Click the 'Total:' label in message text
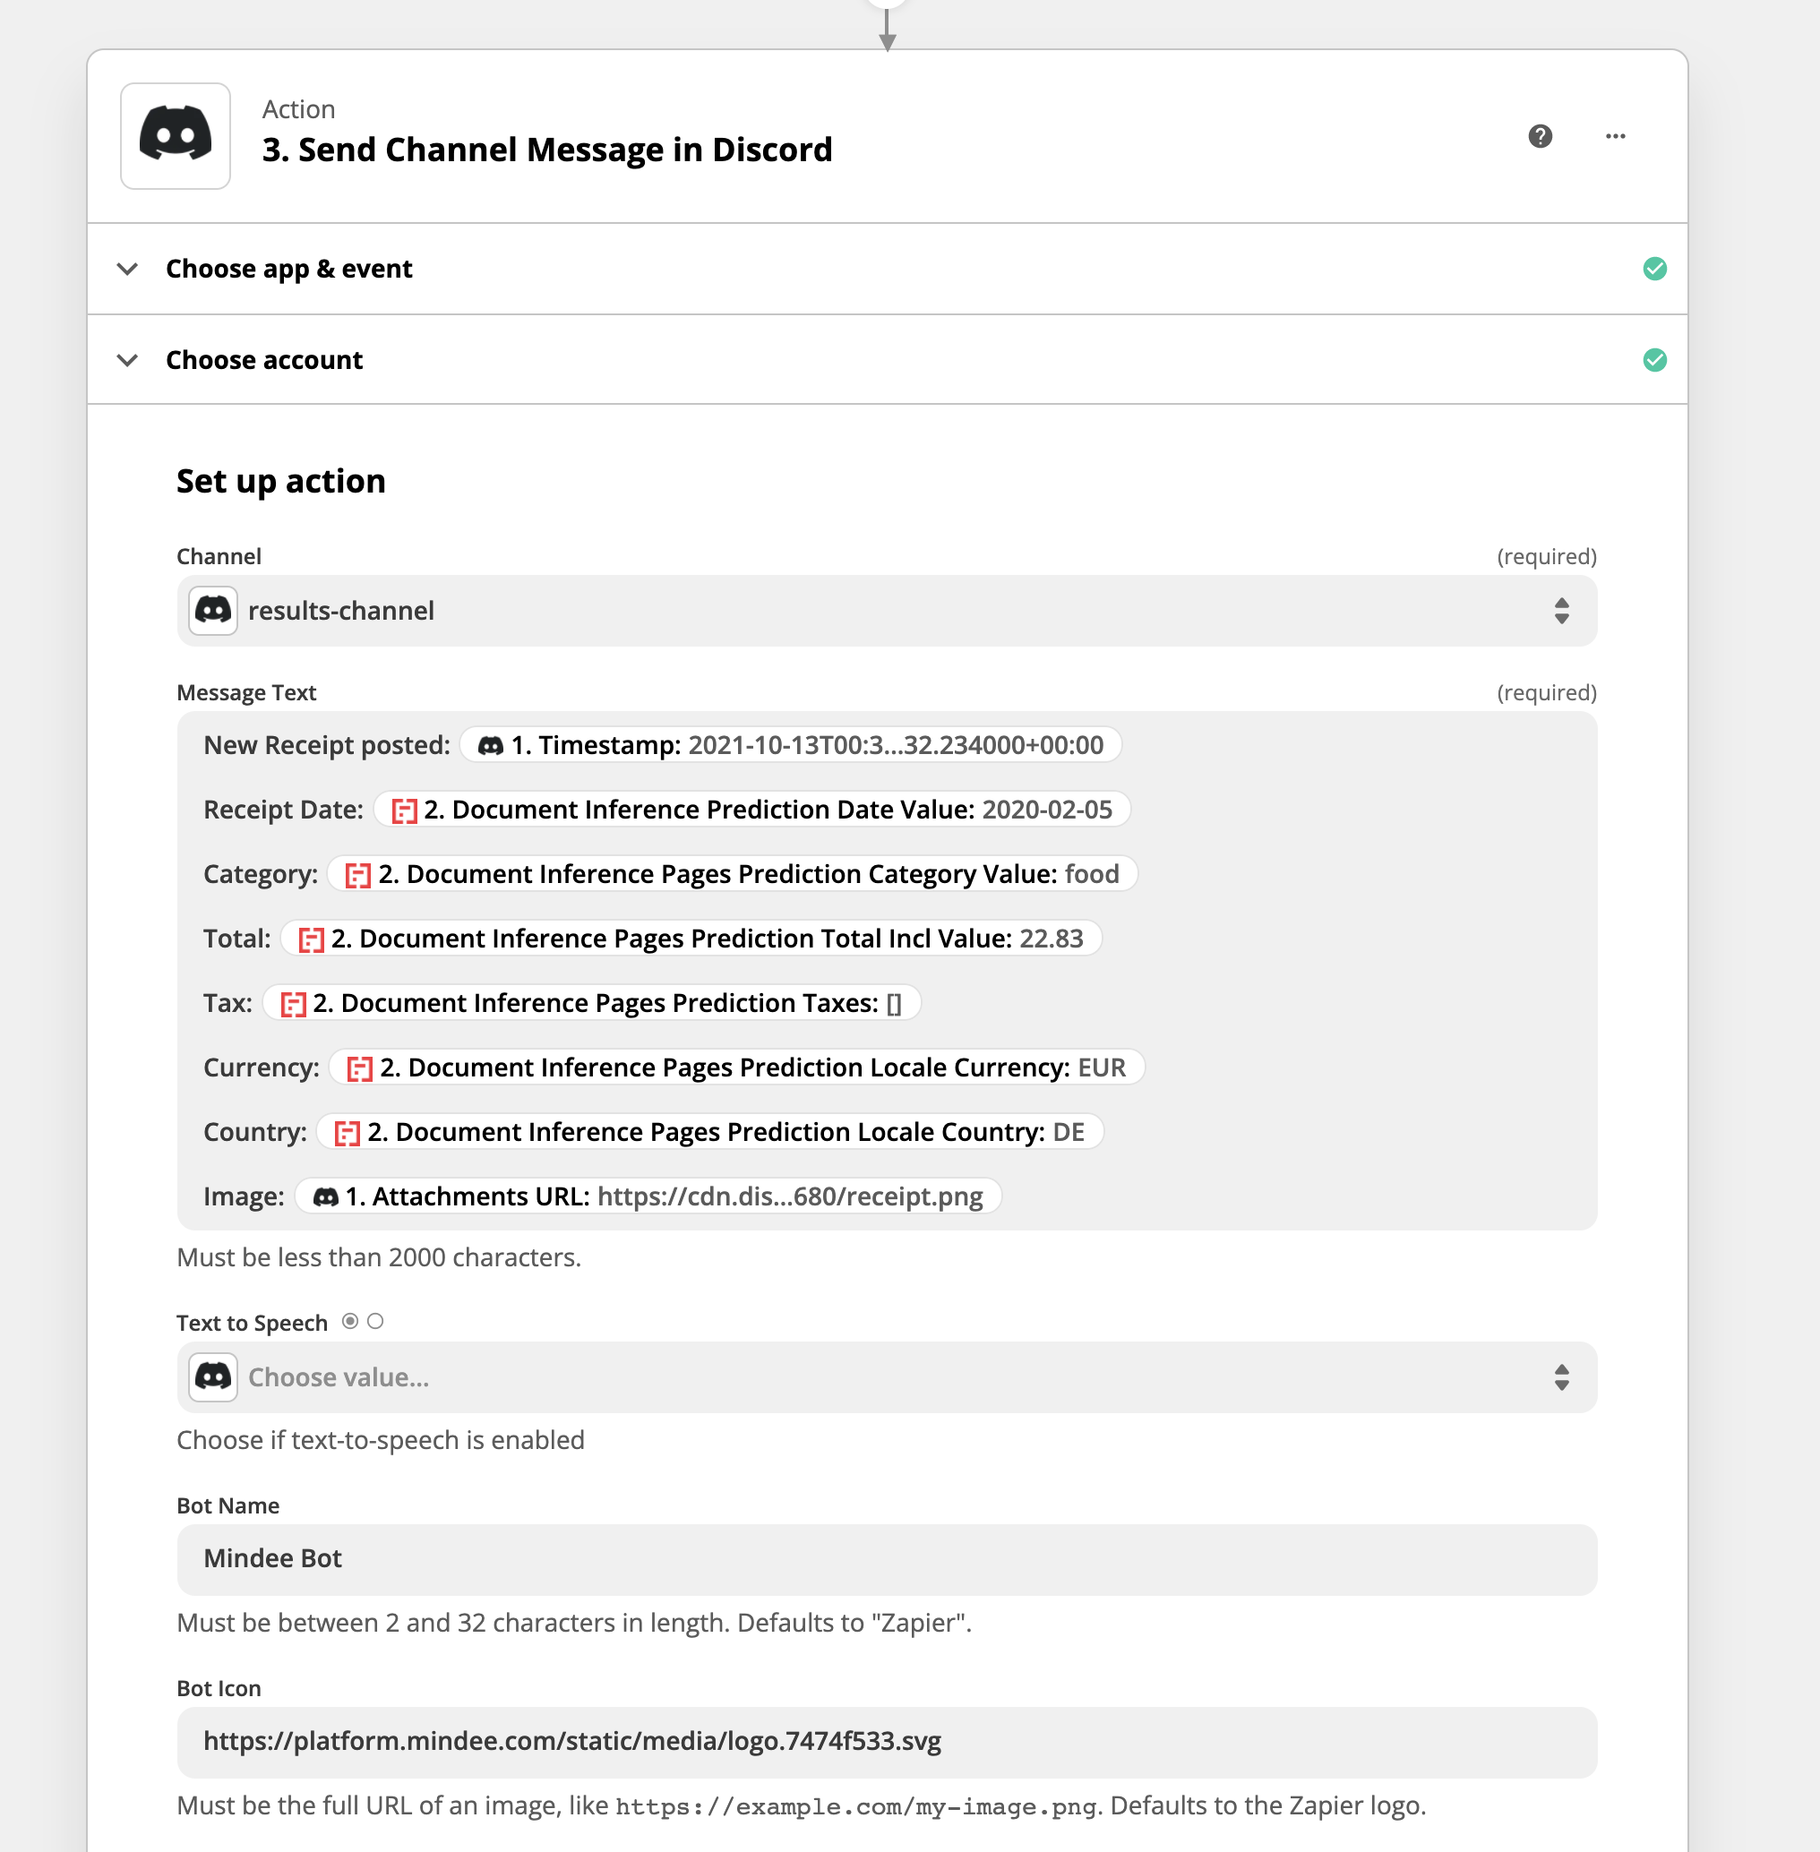Screen dimensions: 1820x1852 [x=237, y=939]
